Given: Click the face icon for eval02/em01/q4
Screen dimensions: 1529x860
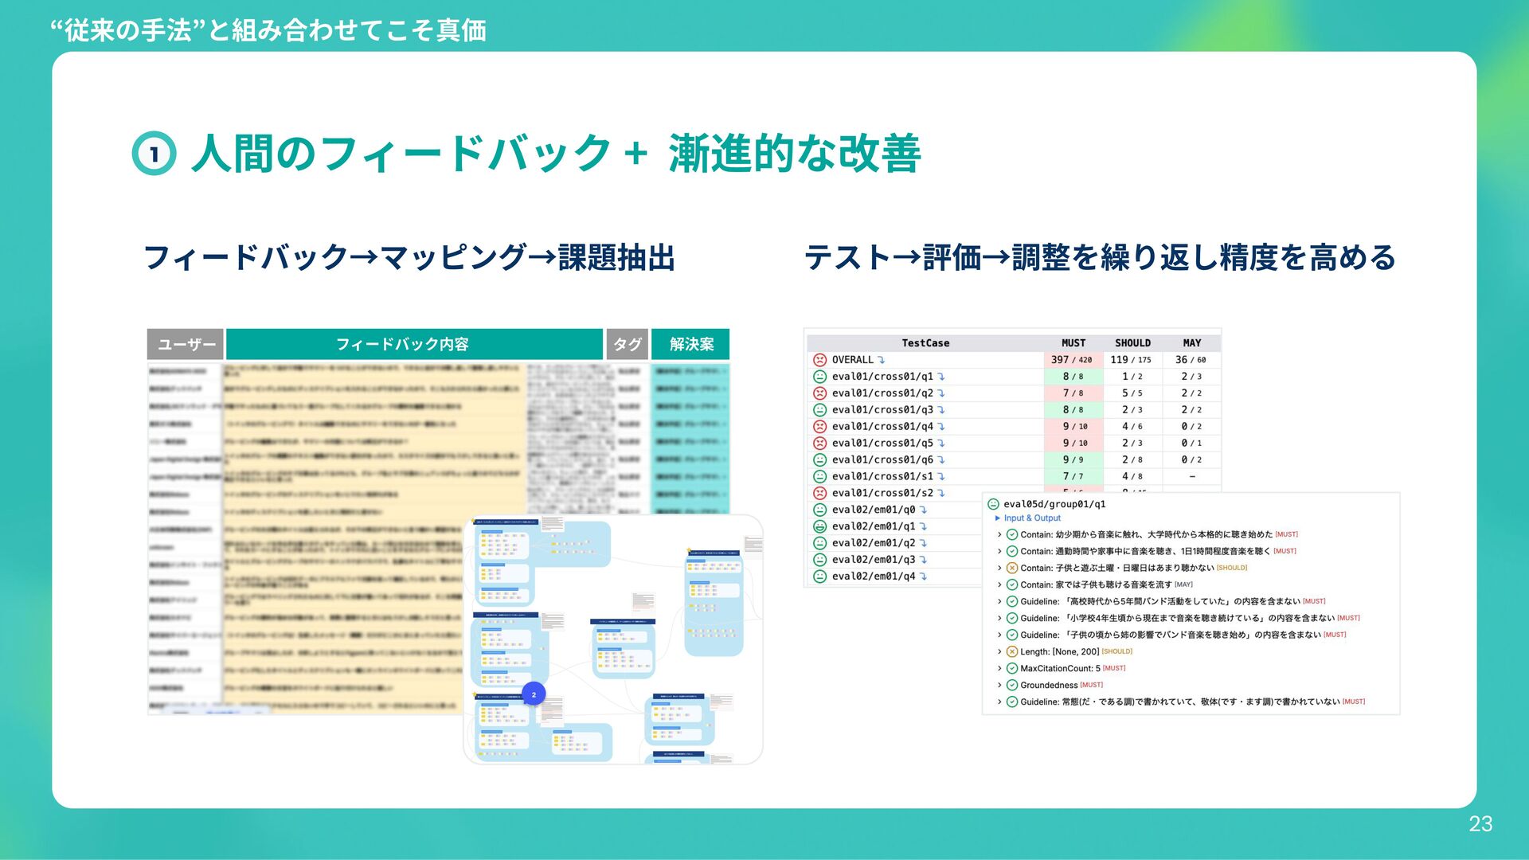Looking at the screenshot, I should 819,577.
